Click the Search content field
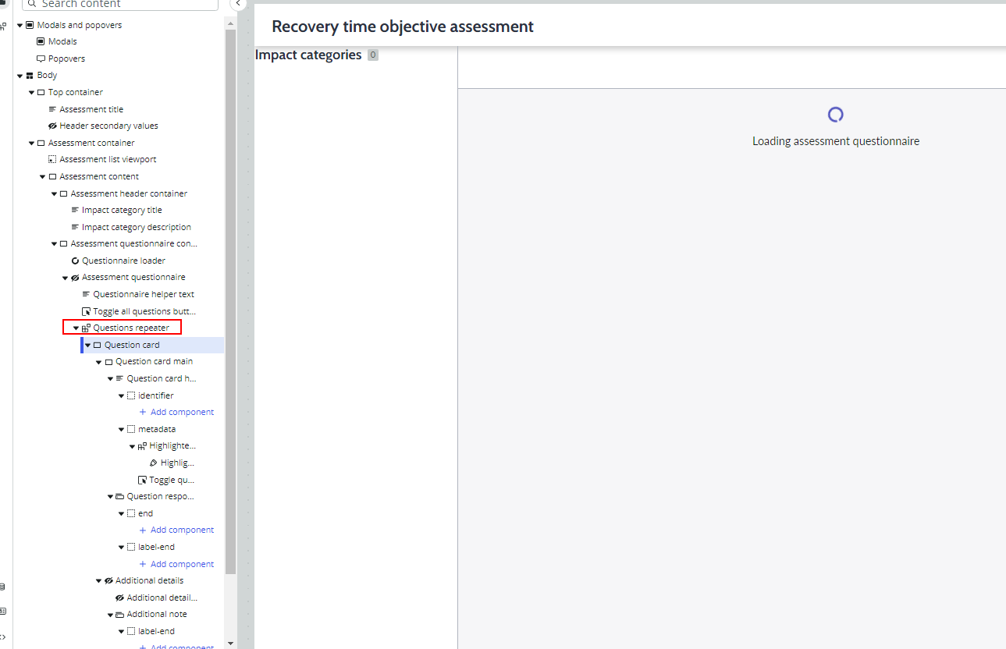 (x=121, y=4)
